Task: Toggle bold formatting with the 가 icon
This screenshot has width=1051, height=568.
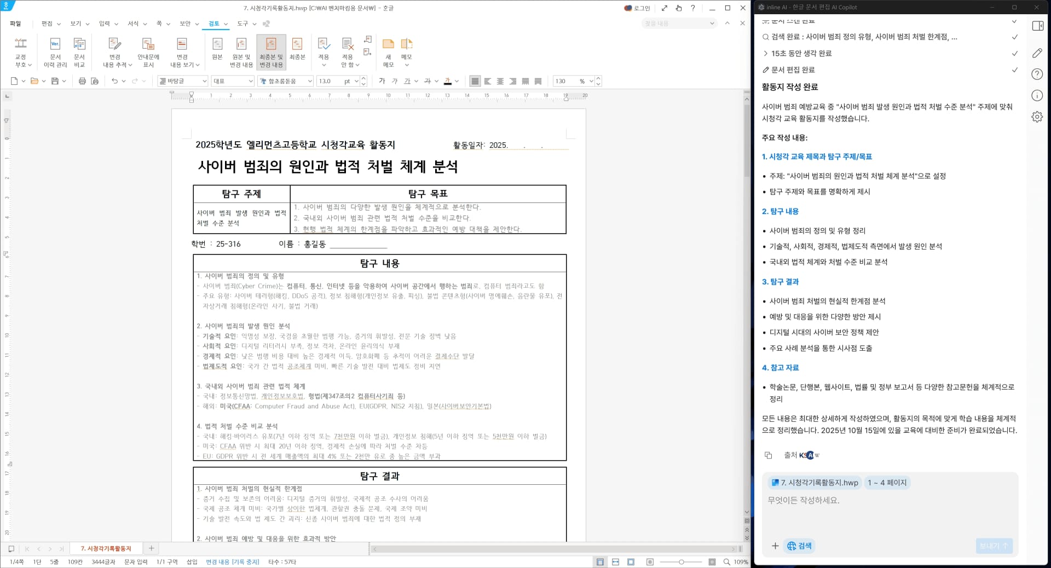Action: (382, 81)
